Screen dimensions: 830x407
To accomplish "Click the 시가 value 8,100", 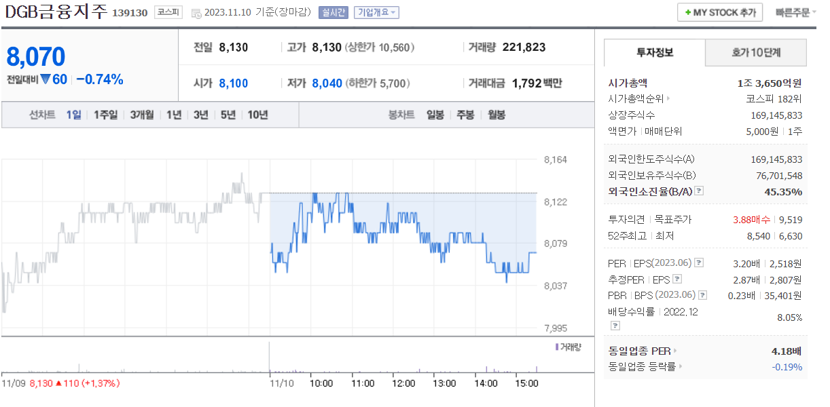I will click(233, 83).
